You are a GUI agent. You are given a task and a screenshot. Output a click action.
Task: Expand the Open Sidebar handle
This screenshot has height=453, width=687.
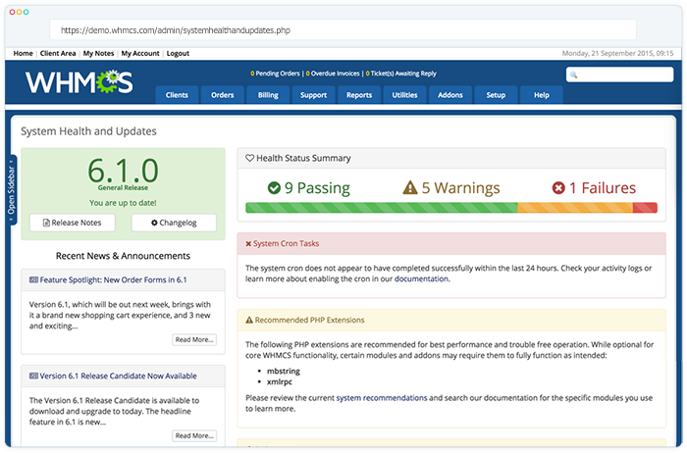tap(12, 190)
